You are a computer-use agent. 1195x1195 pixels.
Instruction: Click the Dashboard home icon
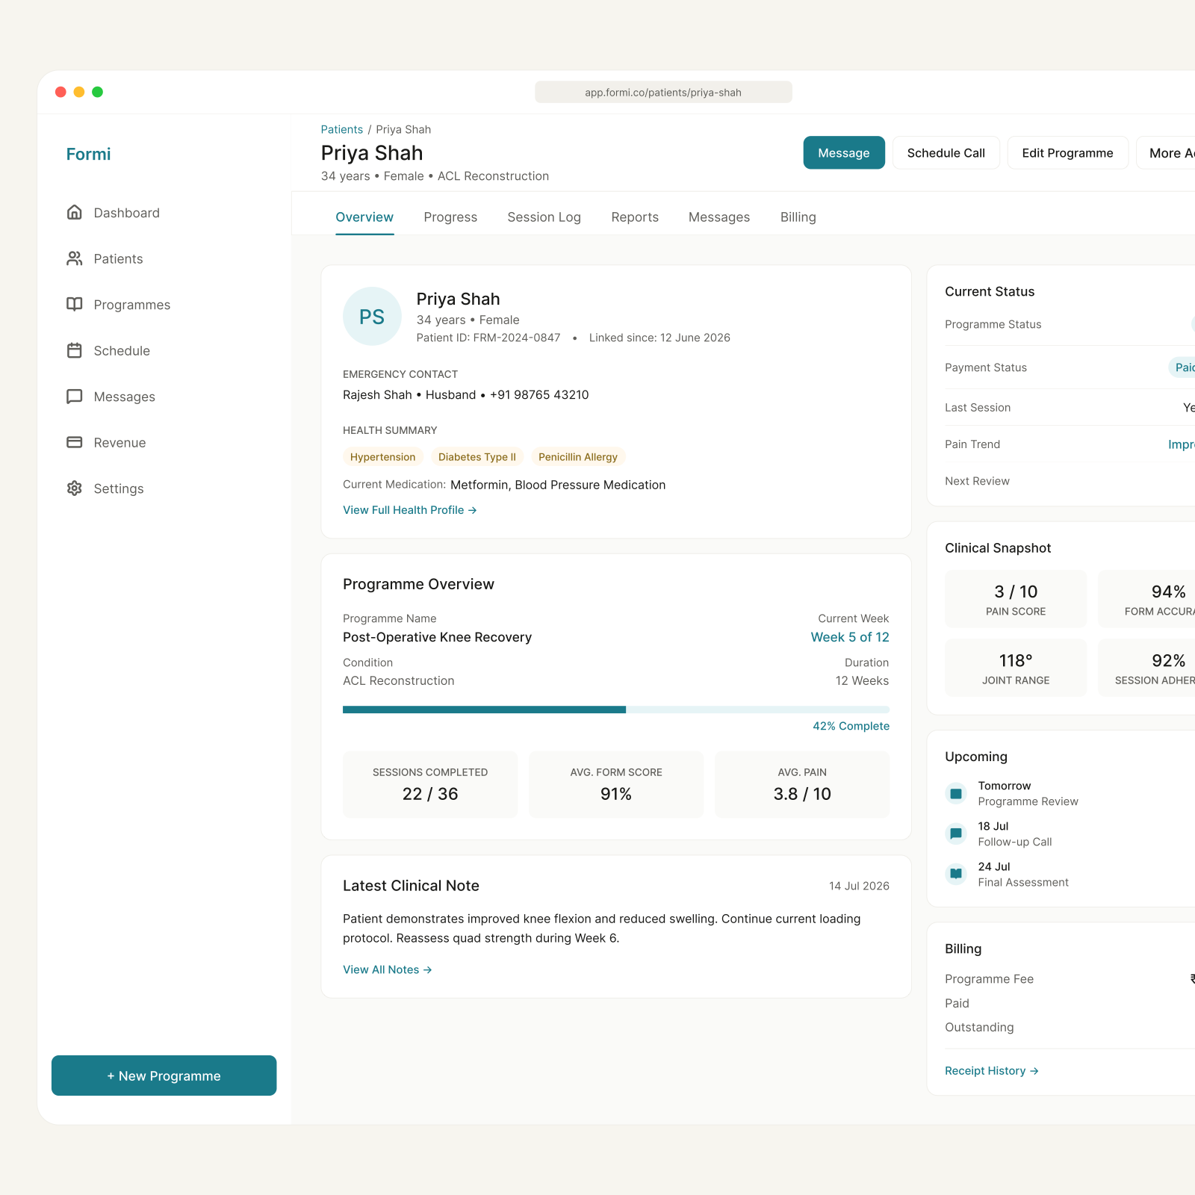coord(75,213)
